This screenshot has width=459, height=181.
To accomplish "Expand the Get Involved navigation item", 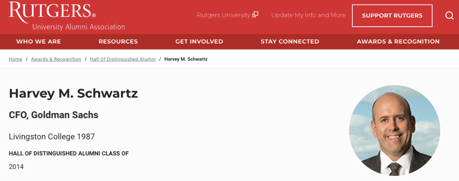I will coord(199,41).
